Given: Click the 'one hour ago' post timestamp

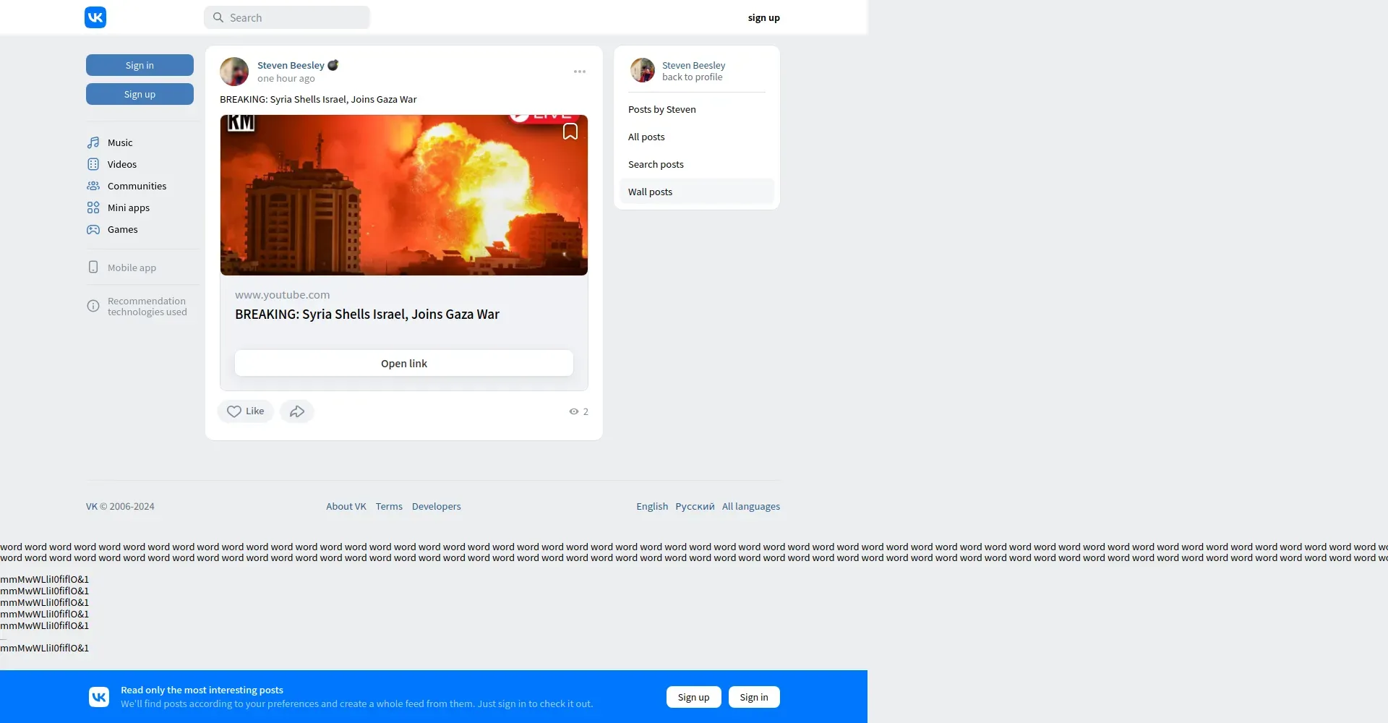Looking at the screenshot, I should pos(286,78).
